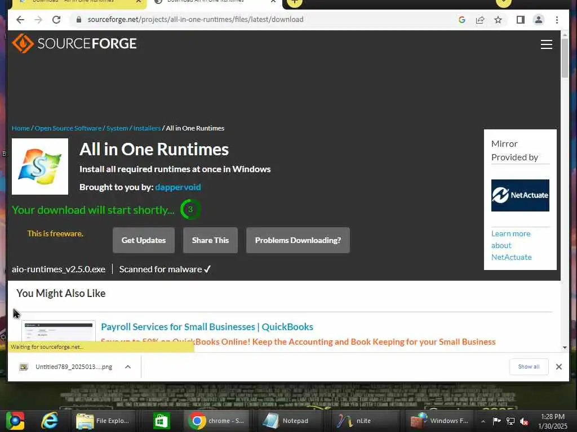Viewport: 577px width, 432px height.
Task: Click the SourceForge logo
Action: point(74,43)
